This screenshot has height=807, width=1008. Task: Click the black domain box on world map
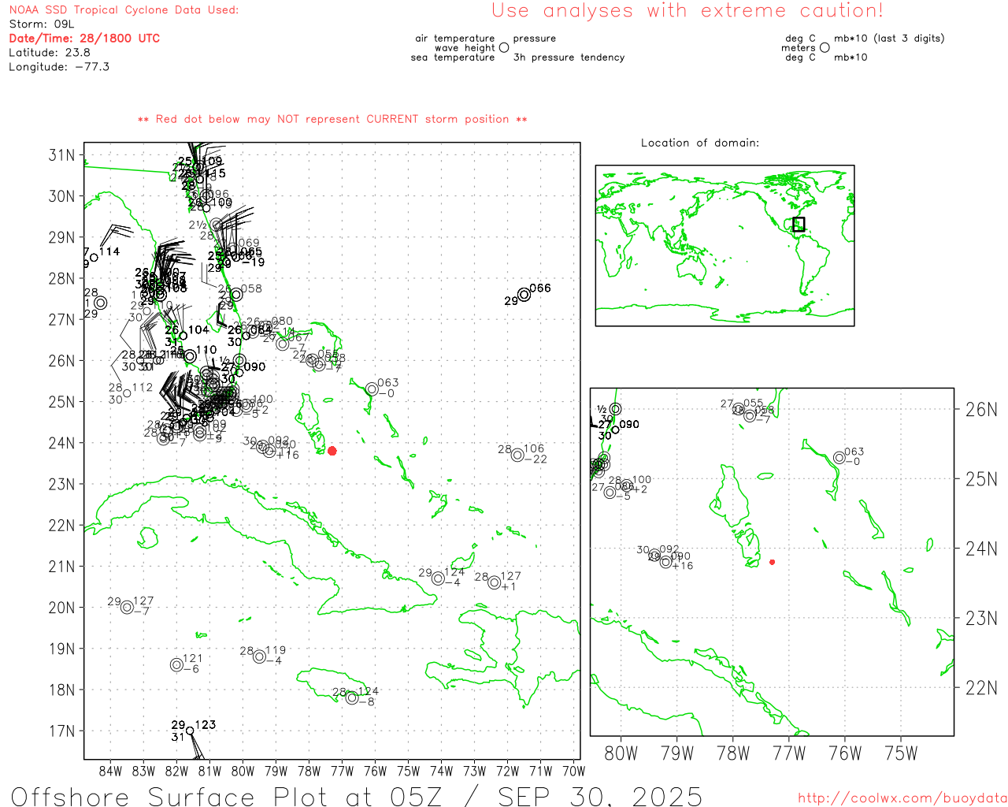pyautogui.click(x=799, y=224)
